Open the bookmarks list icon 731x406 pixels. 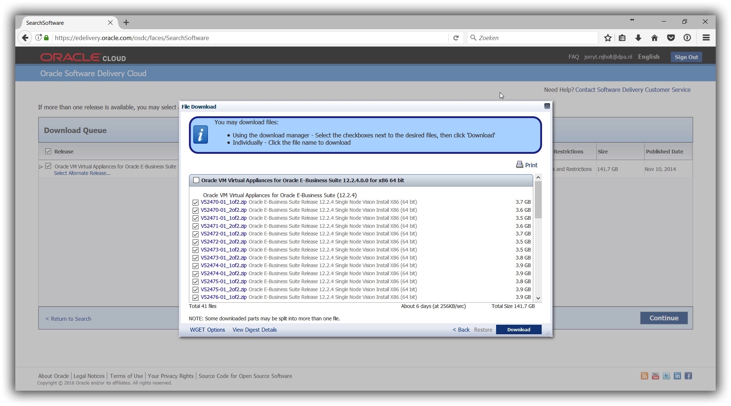622,38
